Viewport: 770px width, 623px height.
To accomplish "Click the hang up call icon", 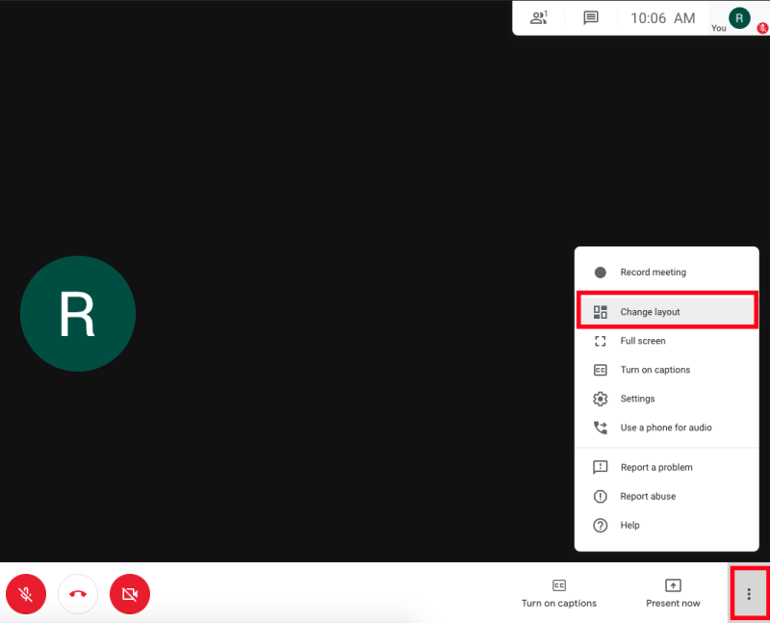I will [x=78, y=594].
